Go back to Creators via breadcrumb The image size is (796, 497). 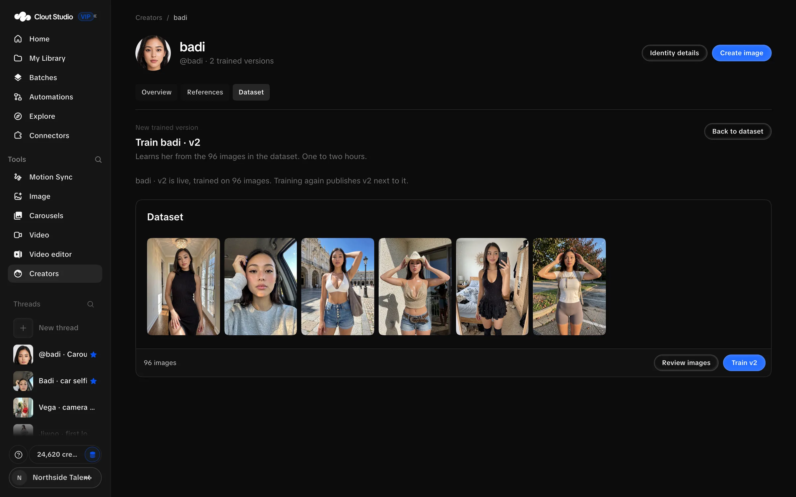point(149,18)
